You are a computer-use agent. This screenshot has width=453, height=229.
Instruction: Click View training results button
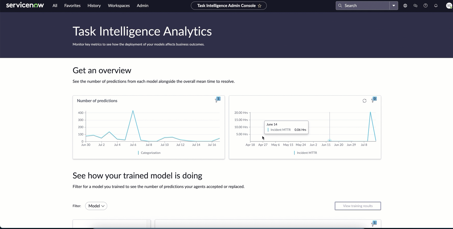click(358, 206)
